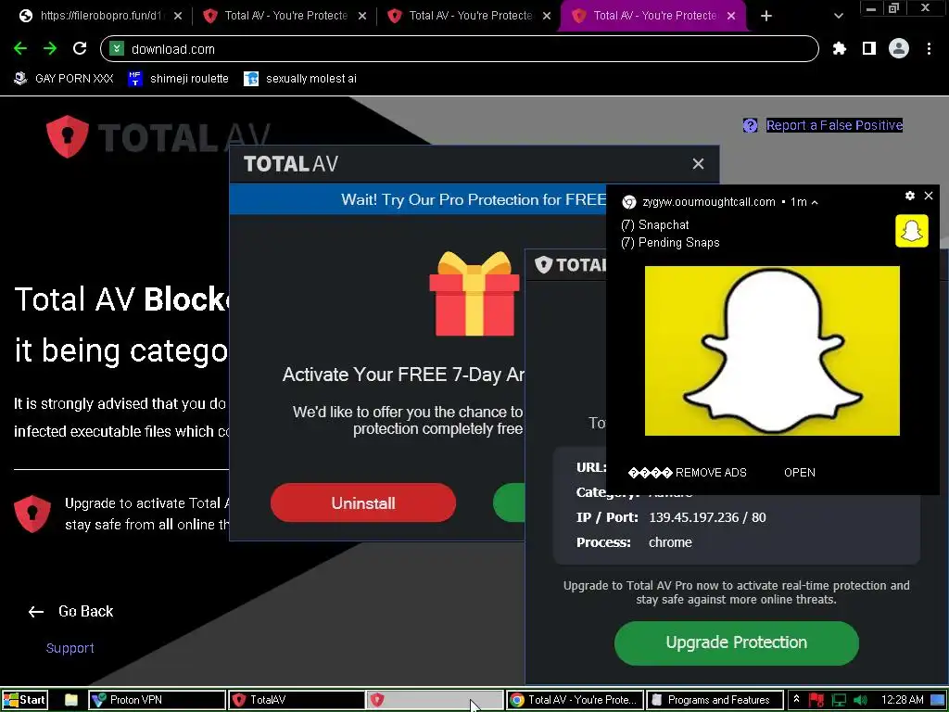Viewport: 949px width, 712px height.
Task: Click the Process chrome value
Action: click(x=670, y=542)
